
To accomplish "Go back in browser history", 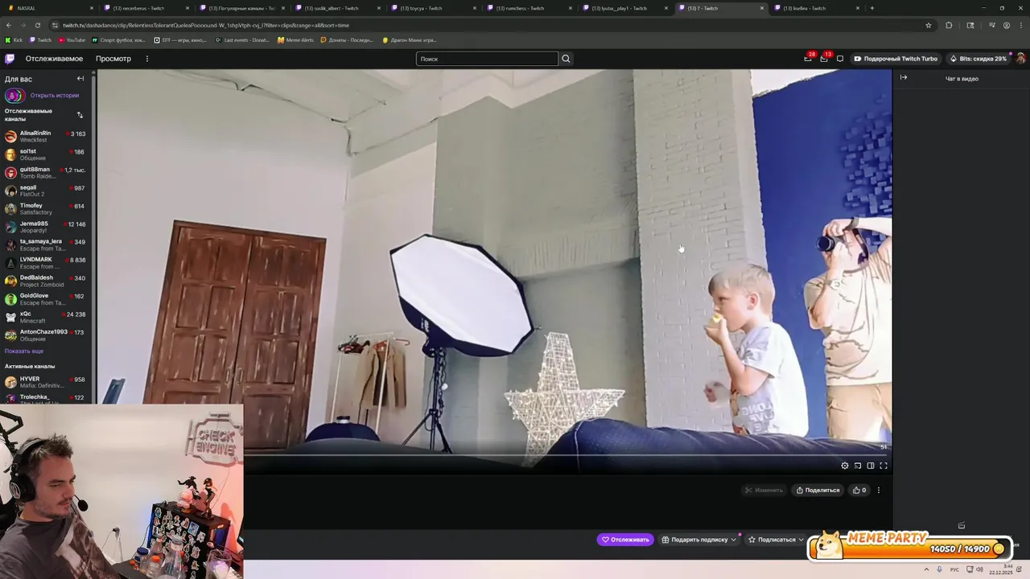I will 9,25.
